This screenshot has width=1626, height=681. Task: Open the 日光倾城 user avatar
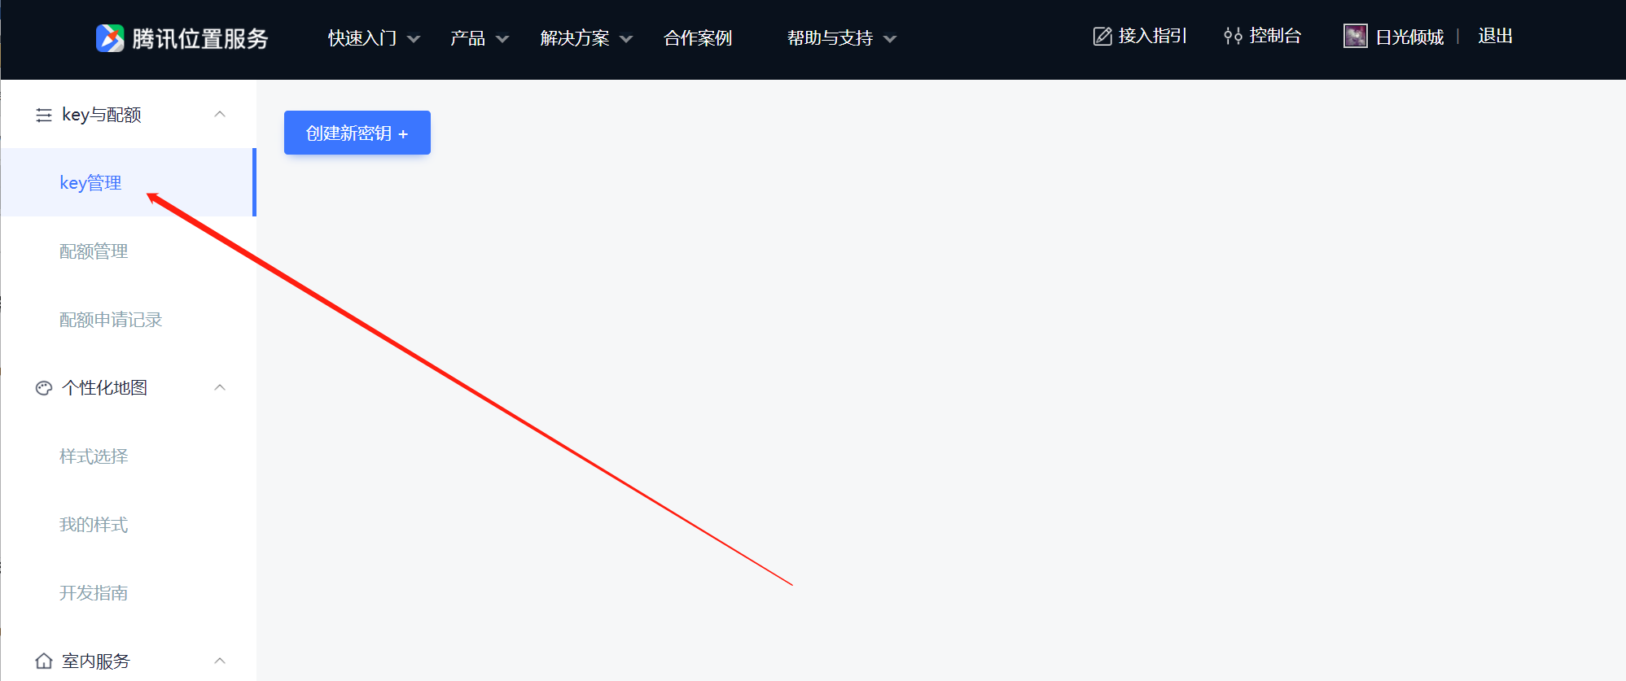[x=1355, y=36]
